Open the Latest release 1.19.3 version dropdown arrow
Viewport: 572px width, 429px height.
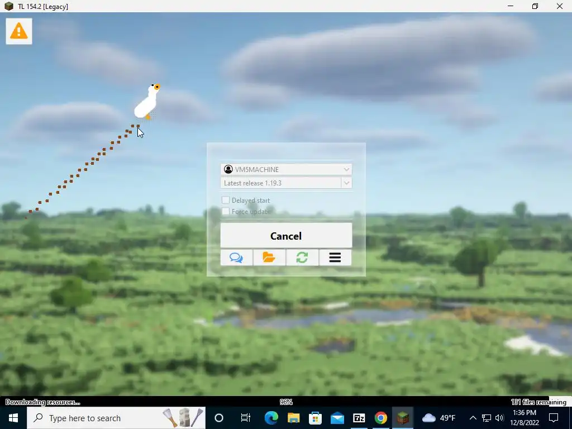(x=346, y=183)
